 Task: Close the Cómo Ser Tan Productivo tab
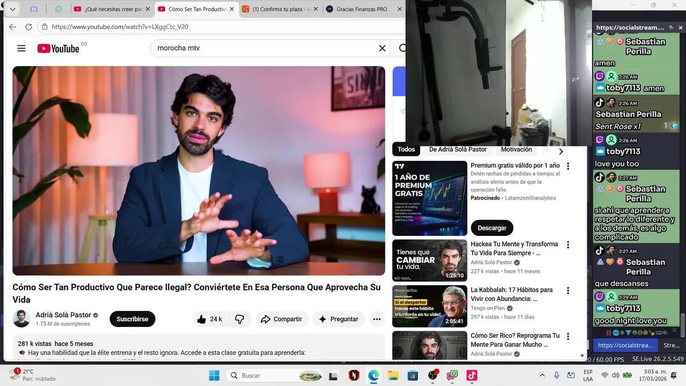coord(232,9)
